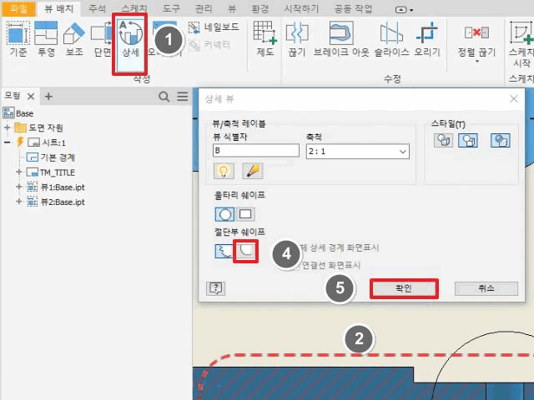
Task: Choose smooth cutout shape
Action: pos(245,252)
